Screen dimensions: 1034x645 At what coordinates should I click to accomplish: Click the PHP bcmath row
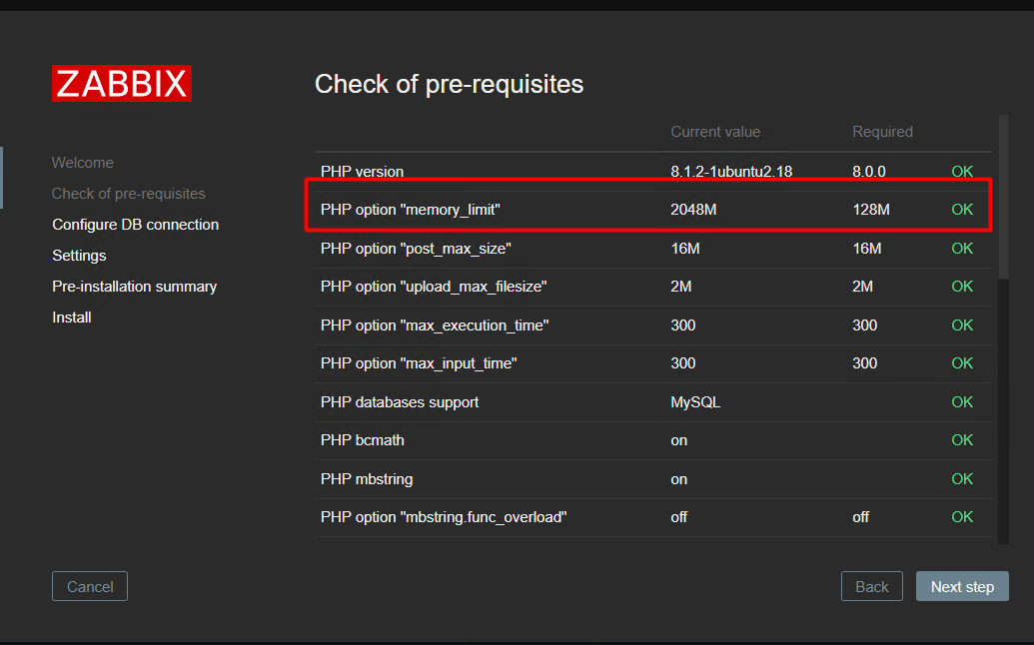pyautogui.click(x=652, y=440)
